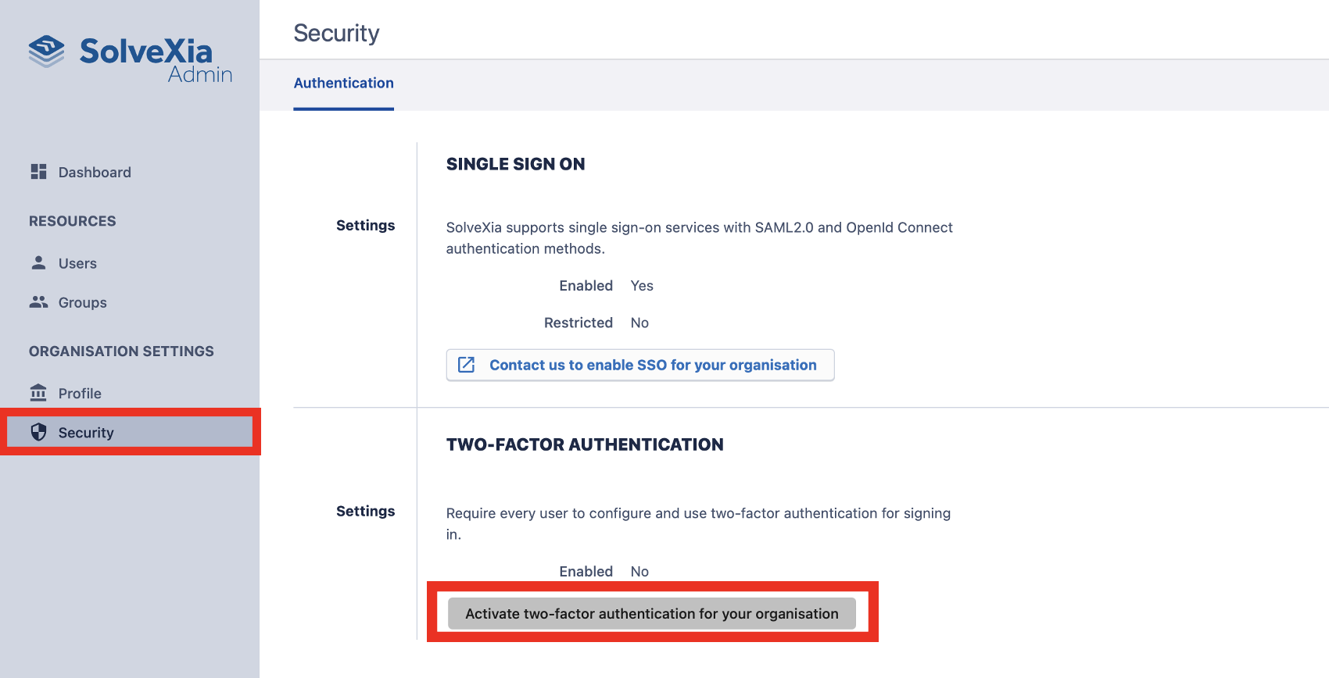Click the Two-Factor Authentication heading

pyautogui.click(x=584, y=444)
